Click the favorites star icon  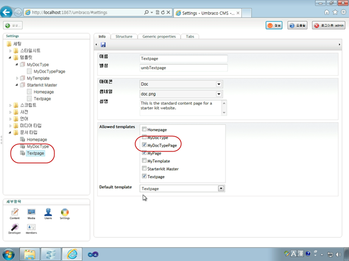335,12
